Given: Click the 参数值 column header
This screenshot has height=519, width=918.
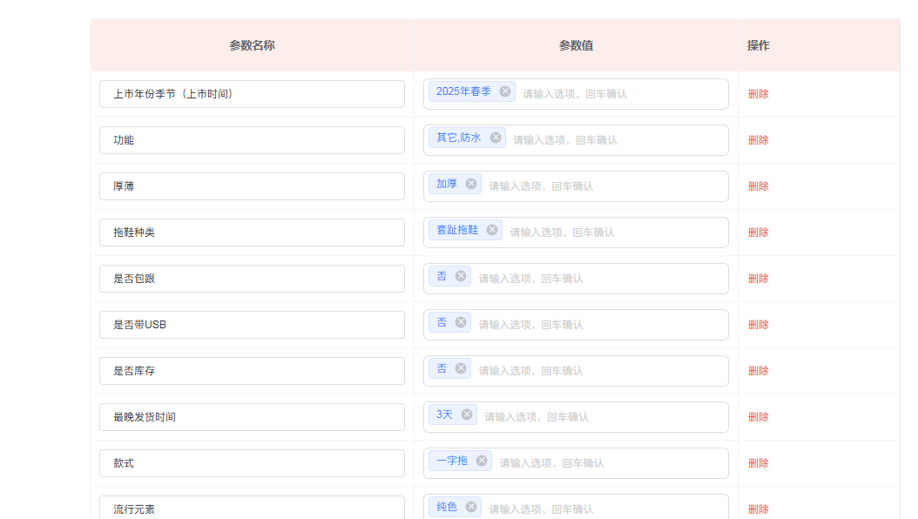Looking at the screenshot, I should [x=576, y=45].
